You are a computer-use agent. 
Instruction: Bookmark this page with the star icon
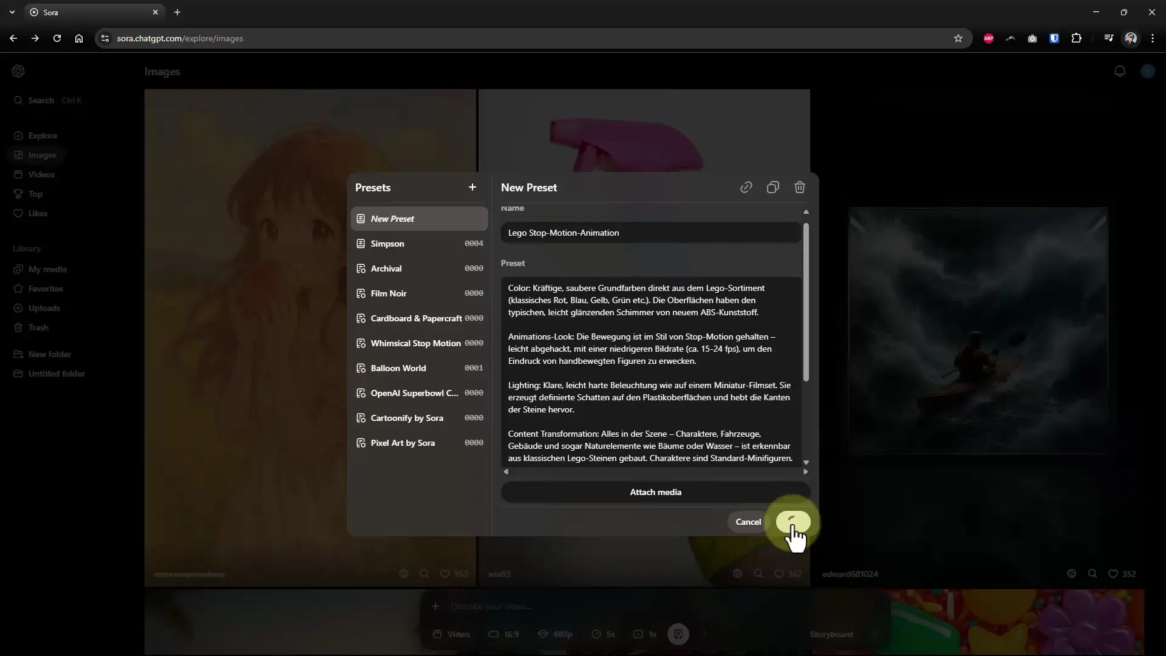click(x=958, y=38)
